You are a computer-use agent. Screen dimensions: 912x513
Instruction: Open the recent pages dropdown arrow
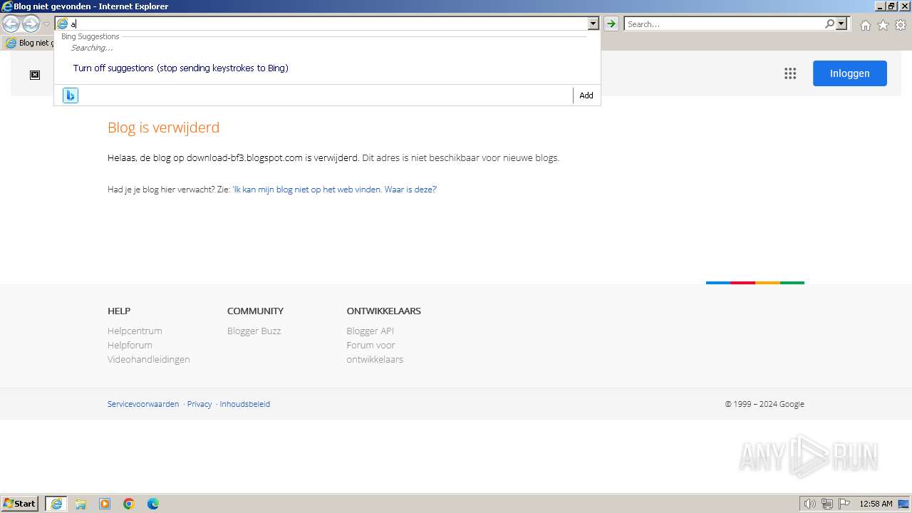46,24
